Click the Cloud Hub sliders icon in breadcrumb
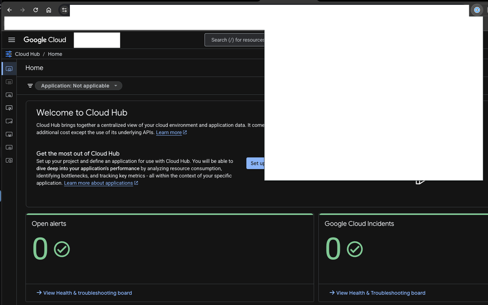 point(9,54)
